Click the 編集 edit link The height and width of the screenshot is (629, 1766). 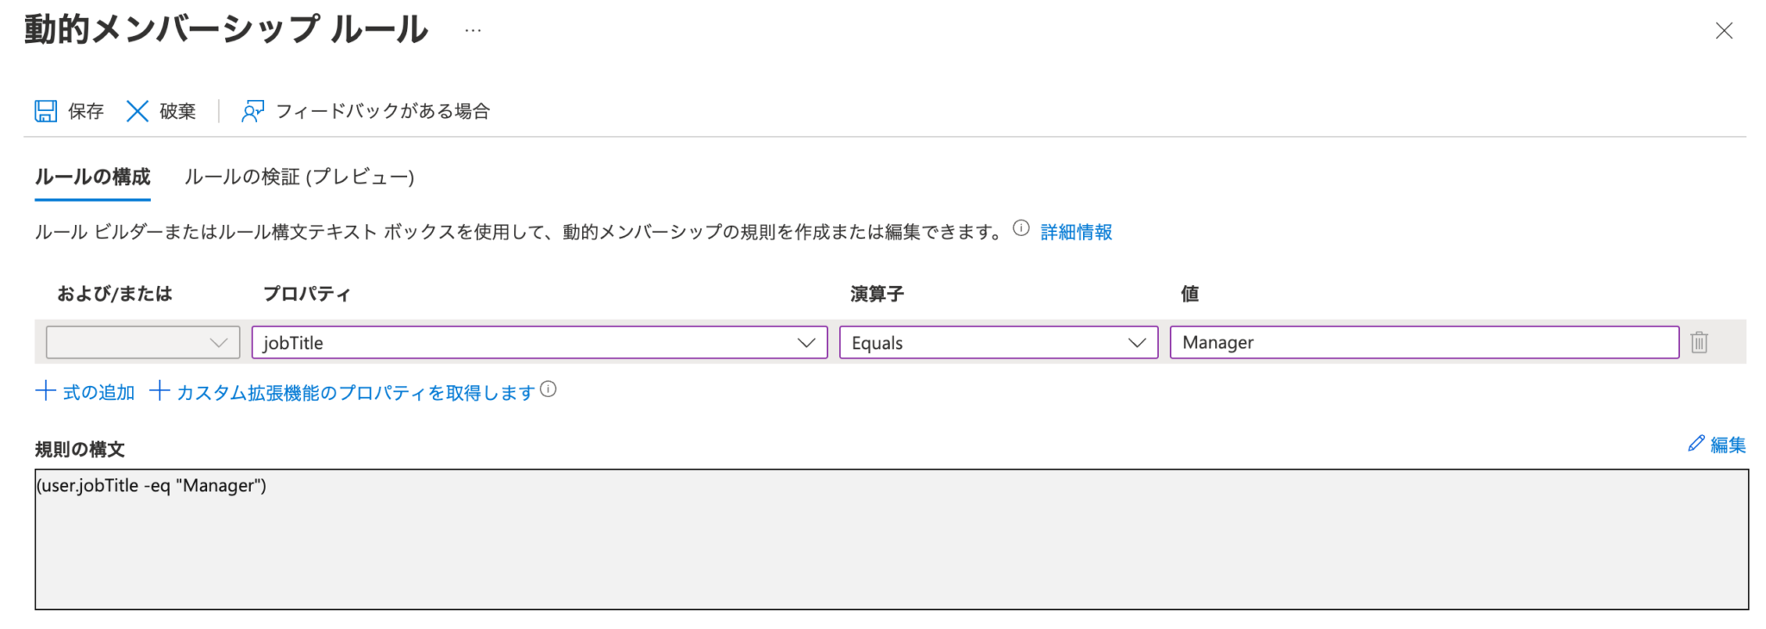point(1727,445)
